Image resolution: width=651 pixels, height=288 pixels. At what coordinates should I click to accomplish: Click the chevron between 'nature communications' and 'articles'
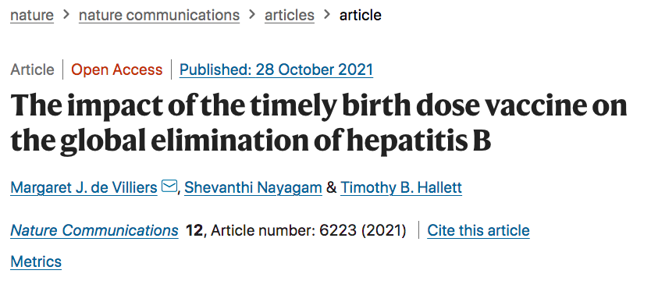tap(252, 16)
